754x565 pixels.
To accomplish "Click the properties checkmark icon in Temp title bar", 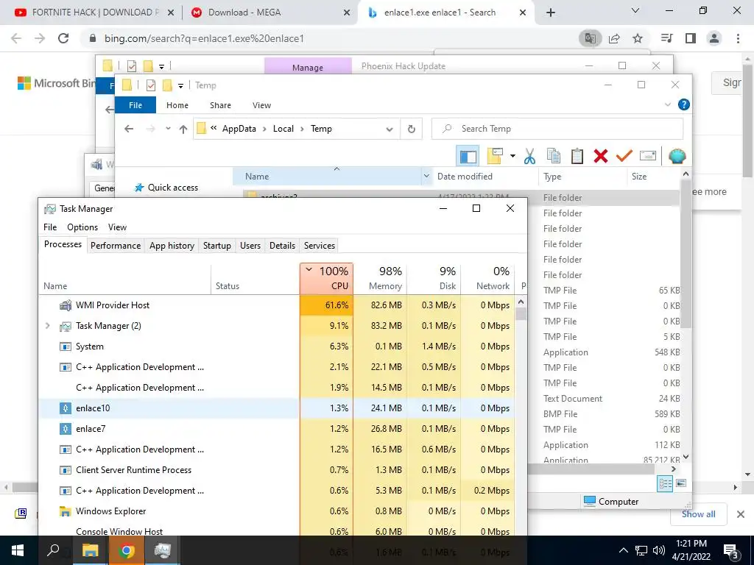I will (150, 85).
